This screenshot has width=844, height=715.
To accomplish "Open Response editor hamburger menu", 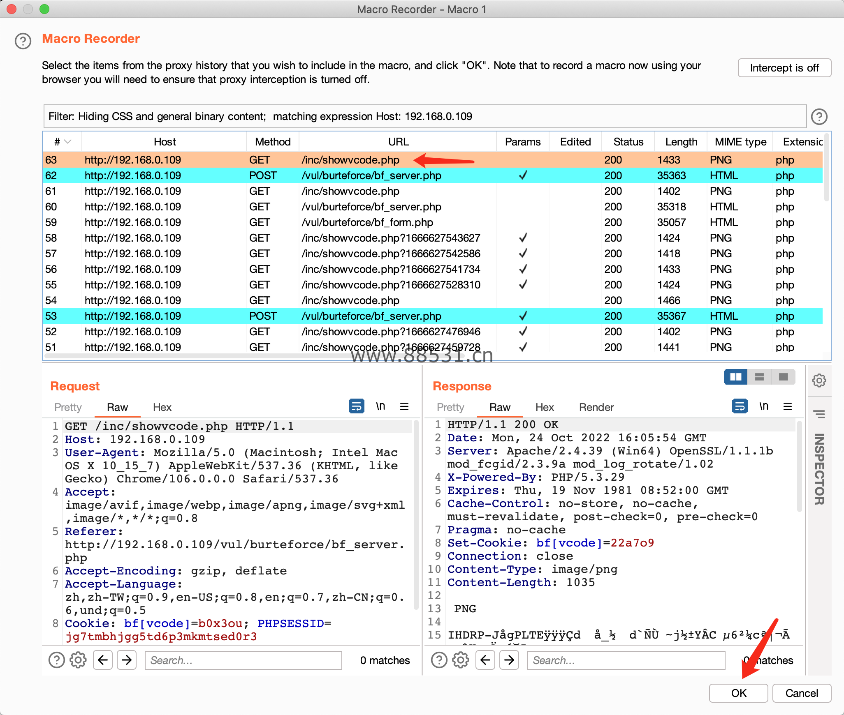I will (x=788, y=406).
